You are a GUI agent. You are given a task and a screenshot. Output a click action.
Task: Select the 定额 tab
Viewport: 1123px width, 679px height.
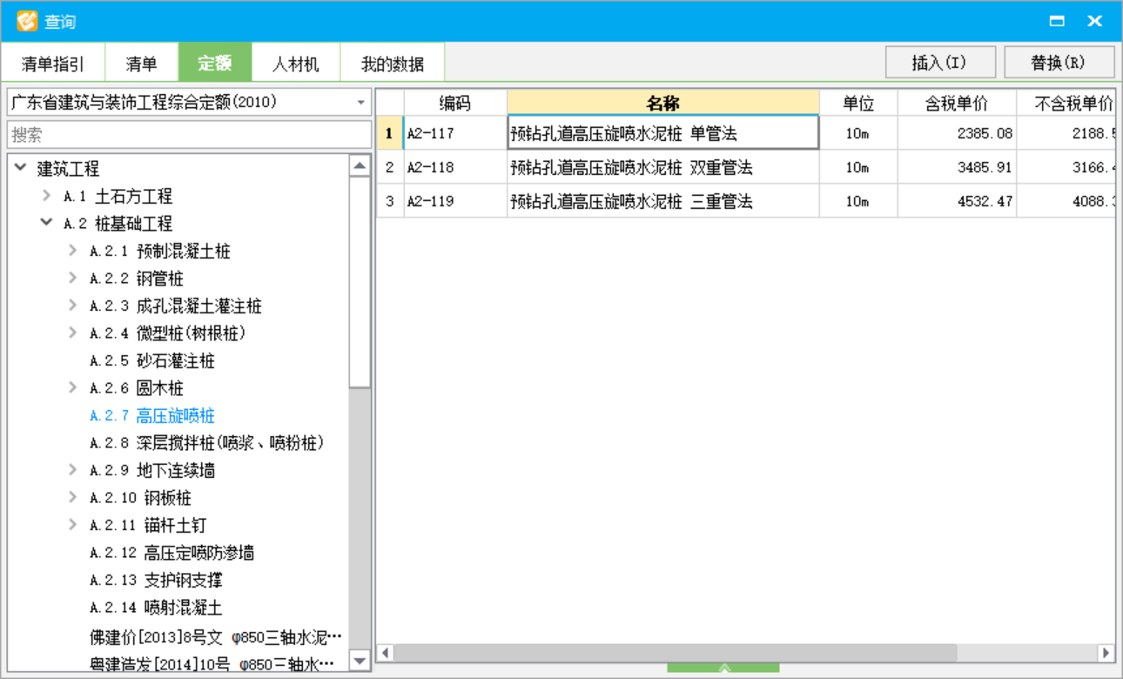click(x=215, y=64)
